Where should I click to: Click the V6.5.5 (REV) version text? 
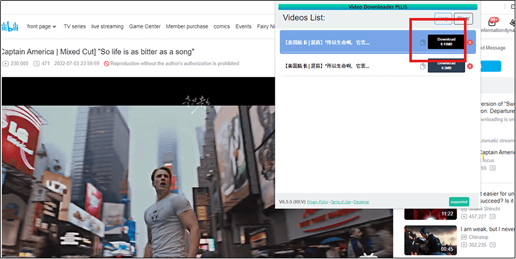[292, 202]
